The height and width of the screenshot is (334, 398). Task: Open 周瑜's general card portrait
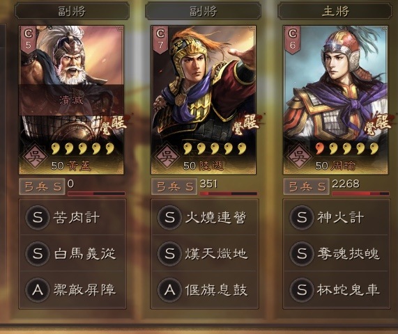(335, 100)
